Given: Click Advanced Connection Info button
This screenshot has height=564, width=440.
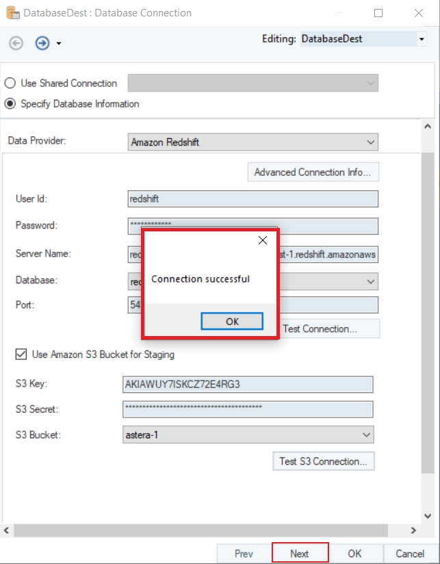Looking at the screenshot, I should click(x=313, y=172).
